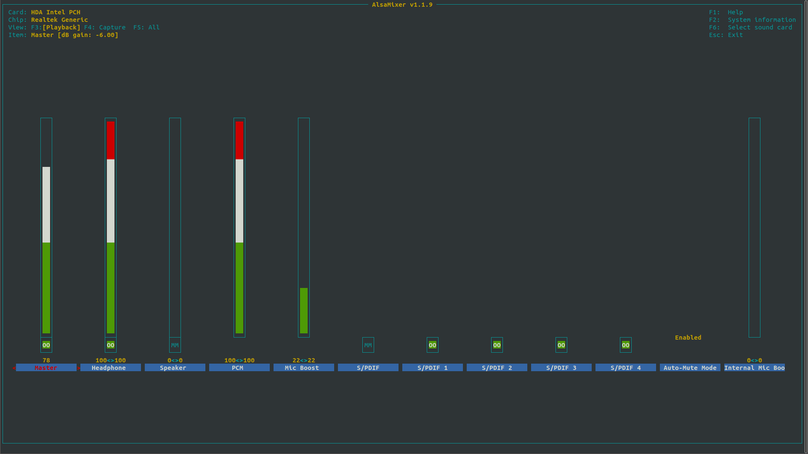The height and width of the screenshot is (454, 808).
Task: Toggle mute box of S/PDIF 4
Action: 626,345
